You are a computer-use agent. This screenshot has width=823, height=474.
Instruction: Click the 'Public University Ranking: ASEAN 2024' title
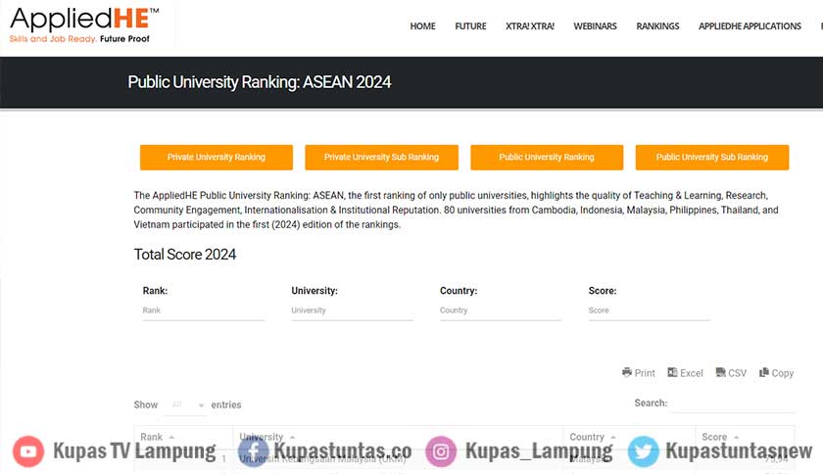(x=260, y=82)
